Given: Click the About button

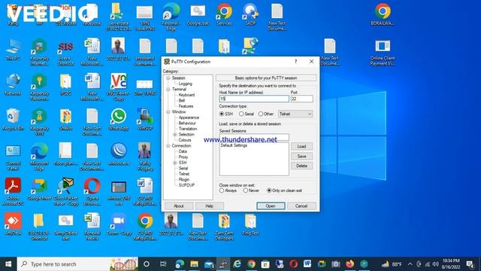Looking at the screenshot, I should [179, 206].
